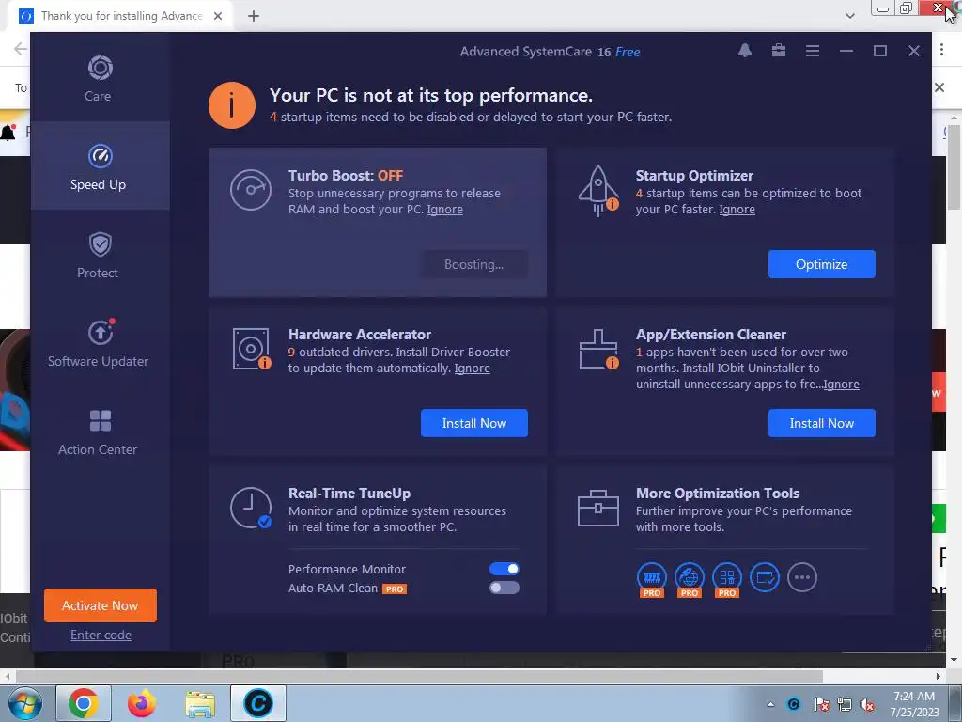The image size is (962, 722).
Task: Click the Enter code link
Action: click(101, 635)
